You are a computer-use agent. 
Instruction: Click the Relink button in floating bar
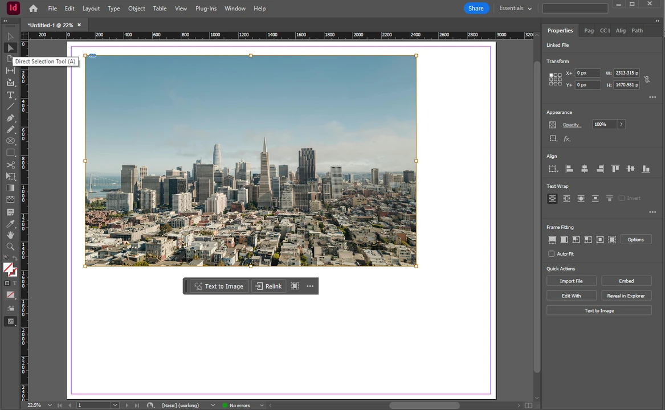point(269,286)
